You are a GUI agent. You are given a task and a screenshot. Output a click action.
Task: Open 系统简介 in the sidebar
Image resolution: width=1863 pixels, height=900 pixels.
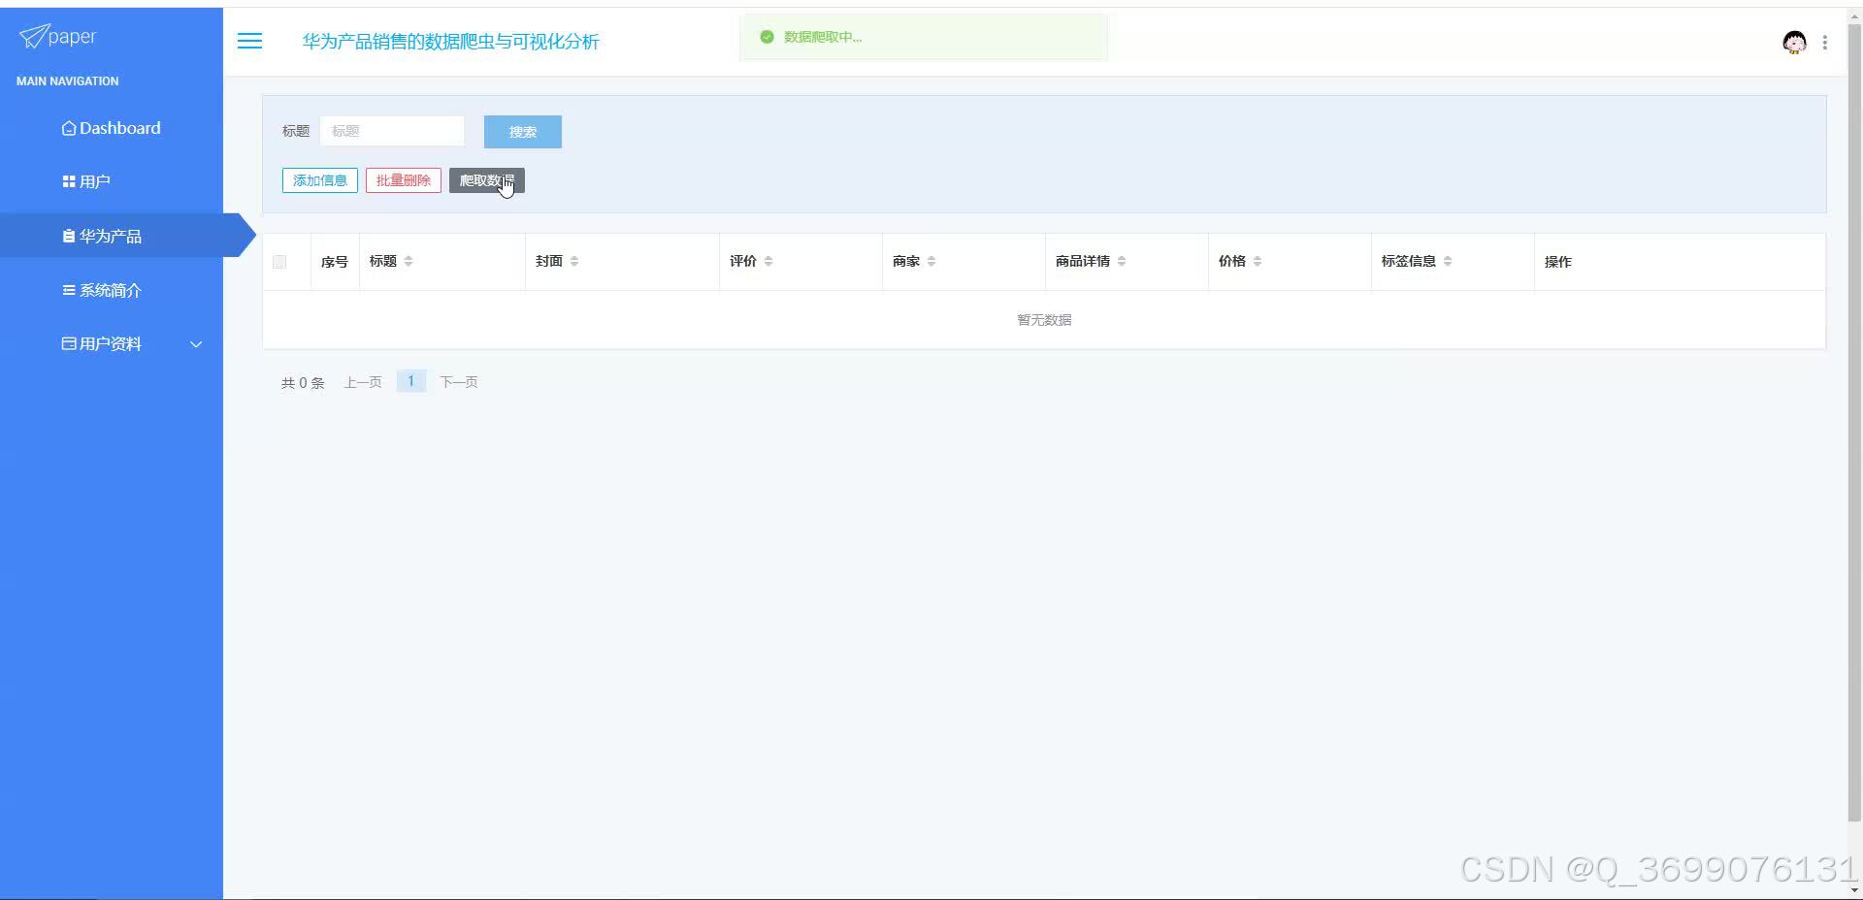pos(112,290)
